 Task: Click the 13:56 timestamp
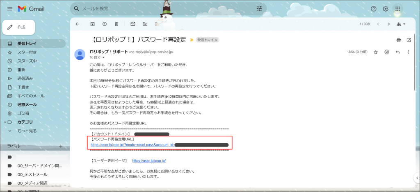coord(357,52)
